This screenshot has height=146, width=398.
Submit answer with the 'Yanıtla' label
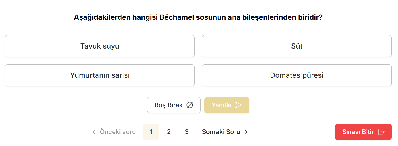coord(221,105)
